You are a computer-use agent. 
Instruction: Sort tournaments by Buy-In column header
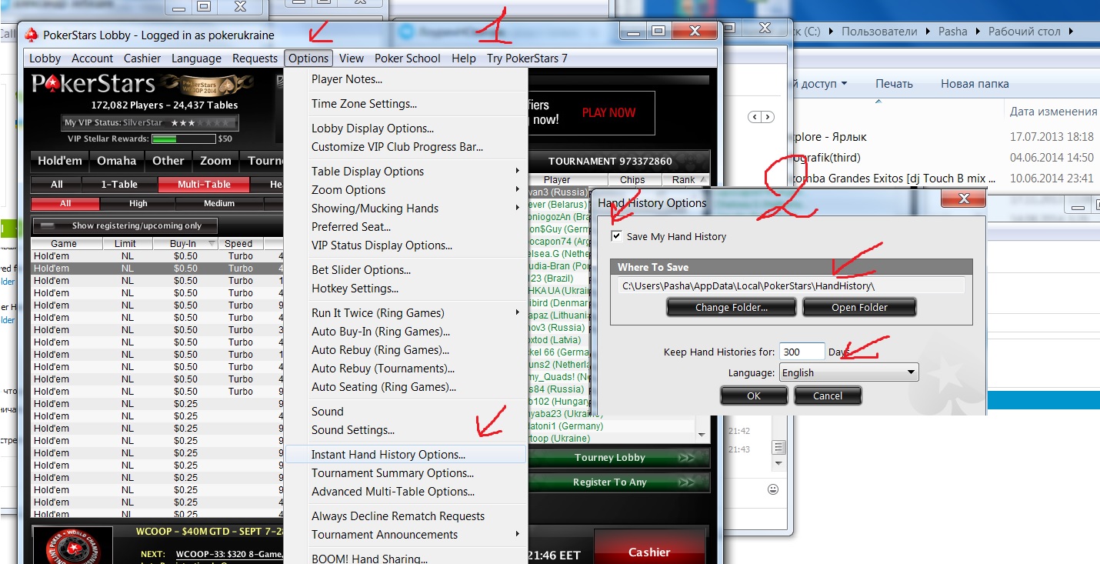click(185, 244)
